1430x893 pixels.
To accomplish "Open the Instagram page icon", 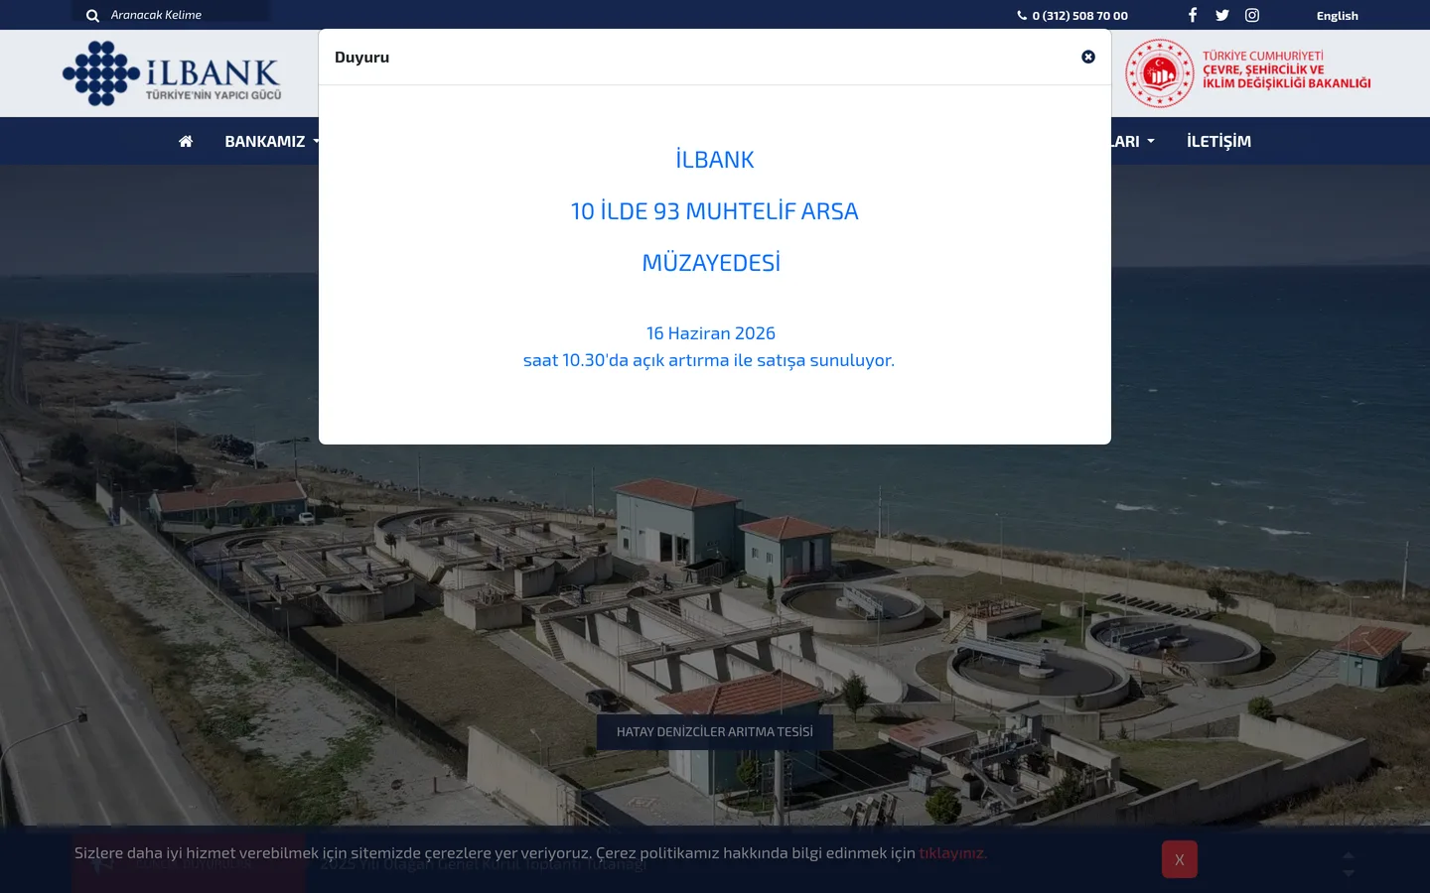I will 1252,15.
